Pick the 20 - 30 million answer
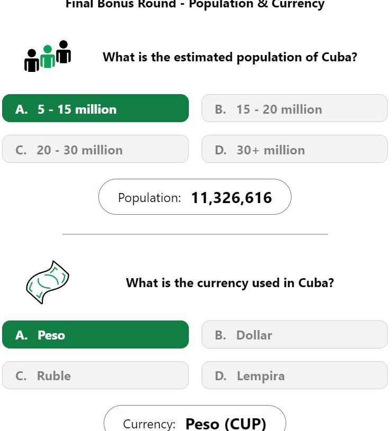 [95, 150]
